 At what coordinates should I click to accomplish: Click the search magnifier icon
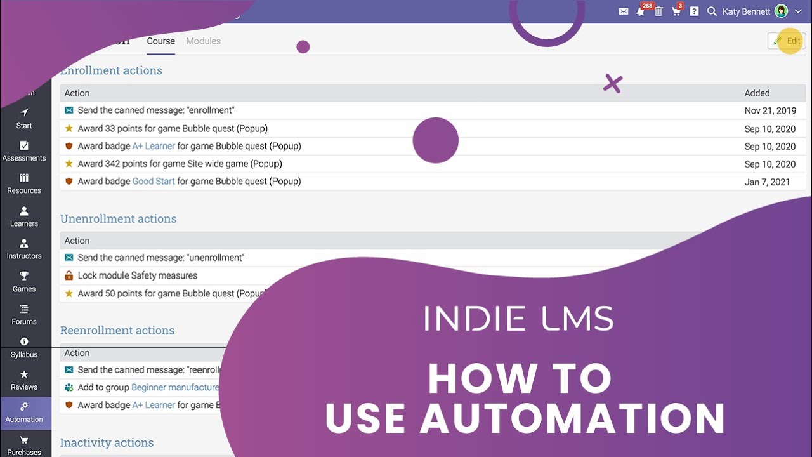712,11
